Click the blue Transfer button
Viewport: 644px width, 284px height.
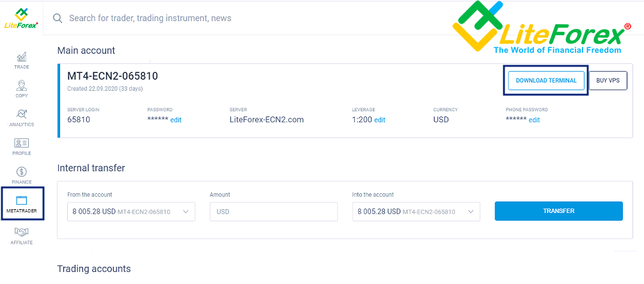[558, 211]
